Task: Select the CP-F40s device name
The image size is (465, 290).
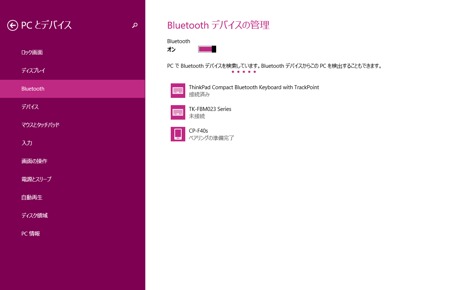Action: [x=198, y=131]
